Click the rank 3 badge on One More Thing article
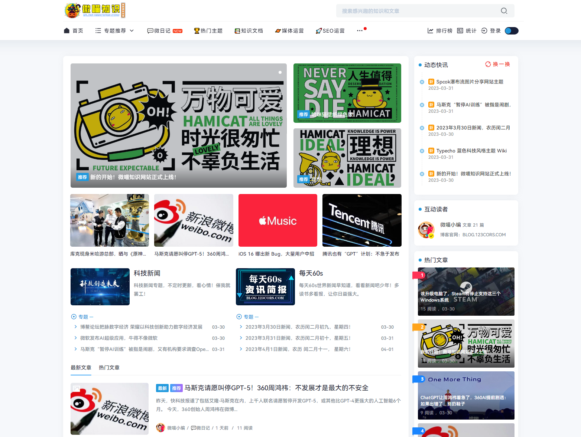The height and width of the screenshot is (437, 581). click(419, 379)
